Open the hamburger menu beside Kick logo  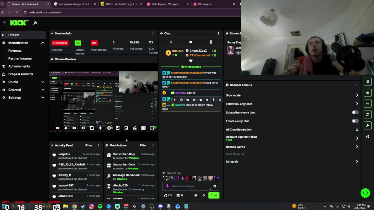[x=4, y=23]
